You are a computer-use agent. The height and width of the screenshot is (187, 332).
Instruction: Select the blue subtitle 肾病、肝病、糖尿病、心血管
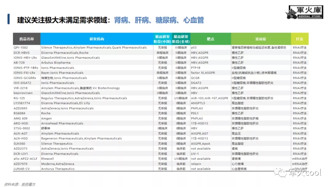click(x=159, y=20)
